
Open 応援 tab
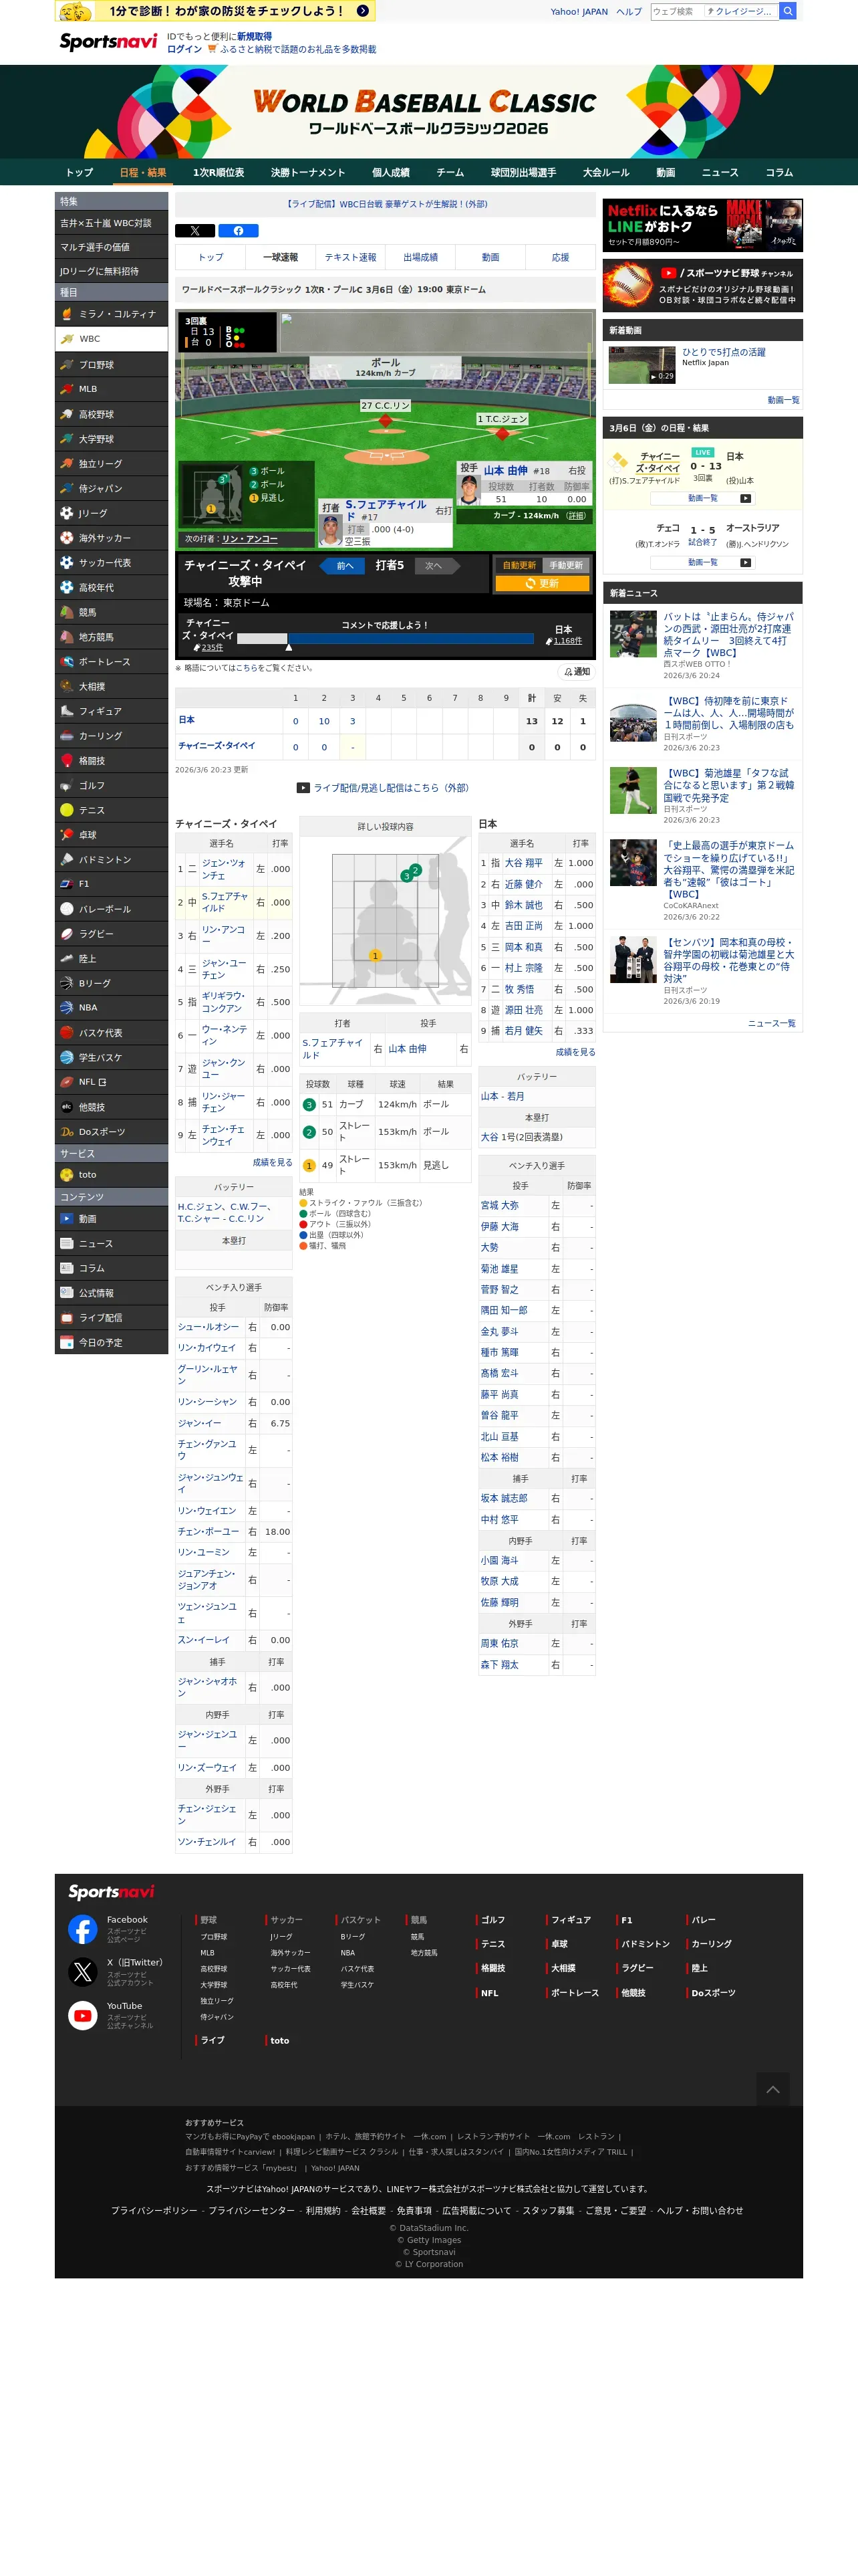point(561,257)
